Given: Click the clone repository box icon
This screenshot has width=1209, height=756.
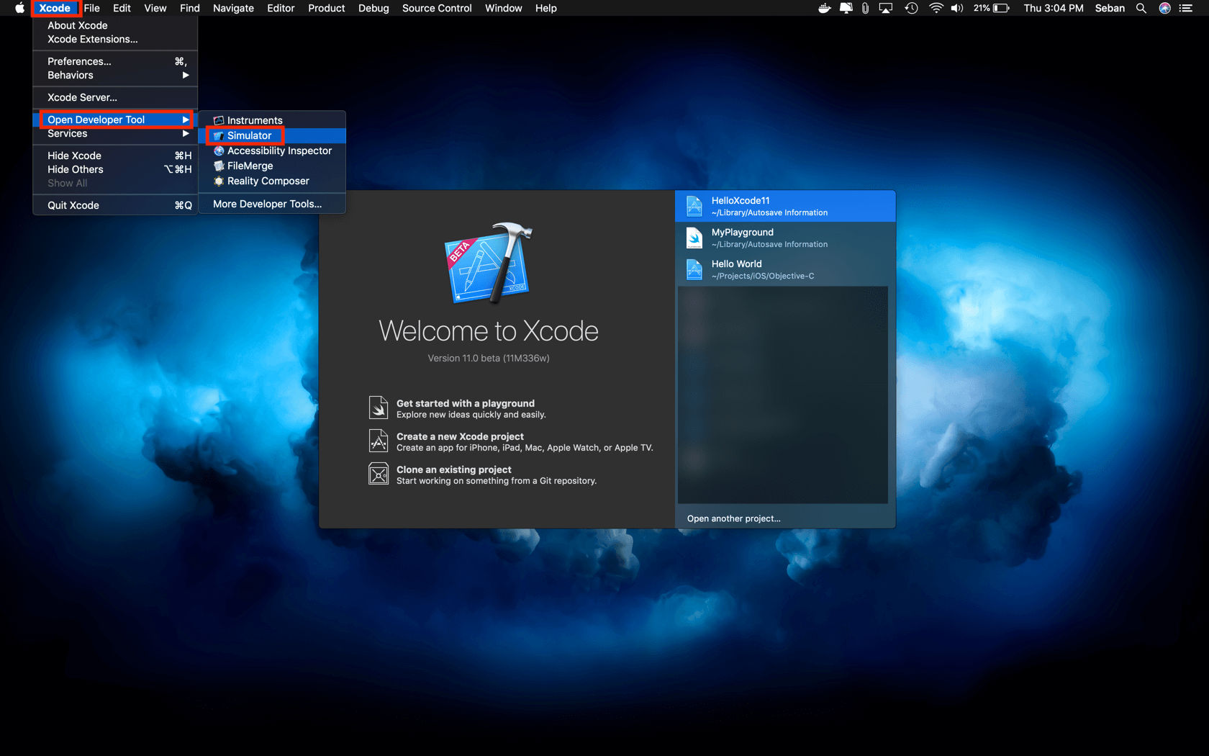Looking at the screenshot, I should pos(379,474).
